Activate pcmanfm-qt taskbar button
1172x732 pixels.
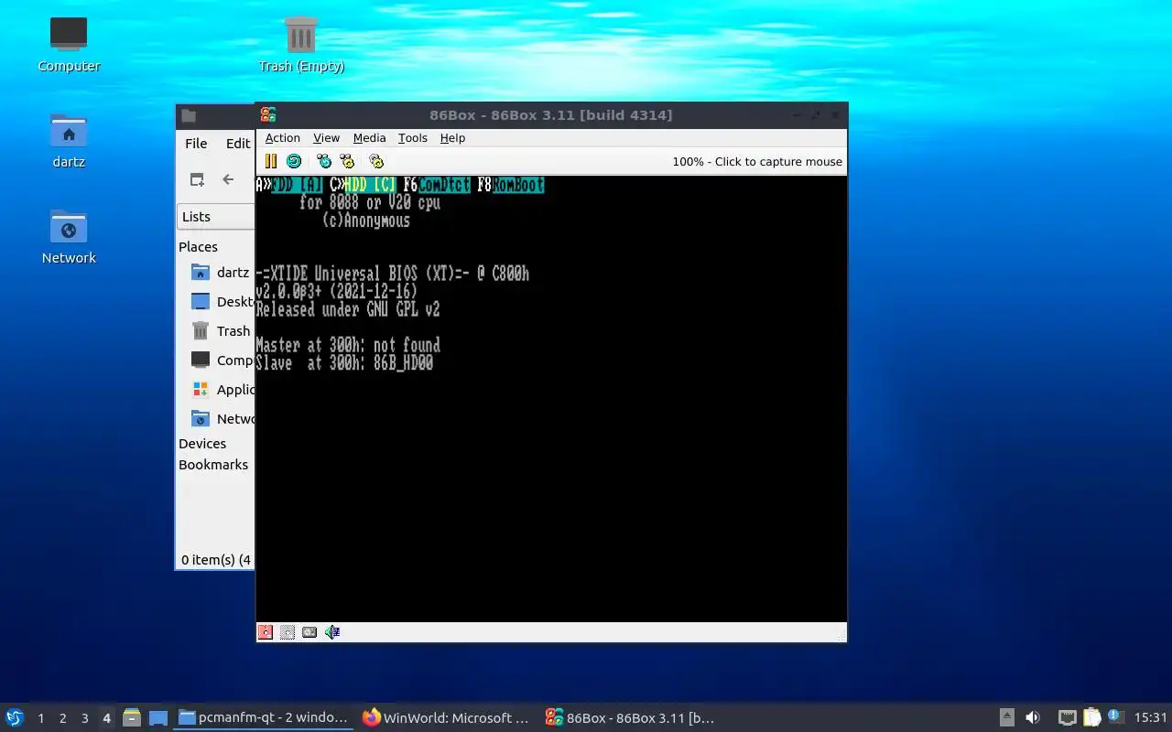(x=264, y=717)
